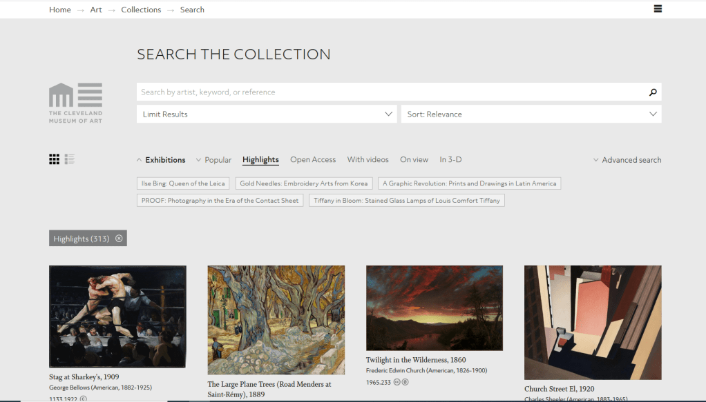This screenshot has width=706, height=402.
Task: Open the Stag at Sharkey's painting thumbnail
Action: 117,316
